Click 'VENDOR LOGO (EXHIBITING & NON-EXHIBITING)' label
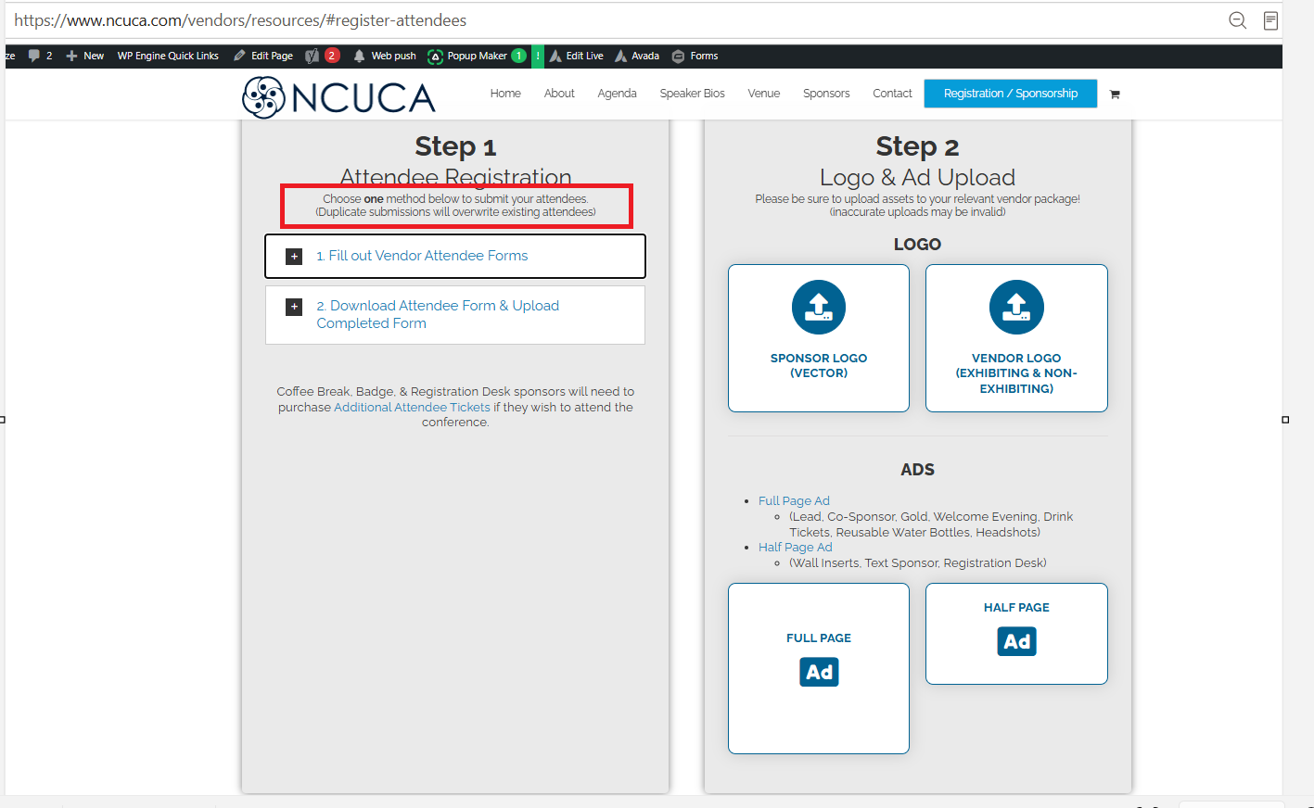 click(1016, 373)
